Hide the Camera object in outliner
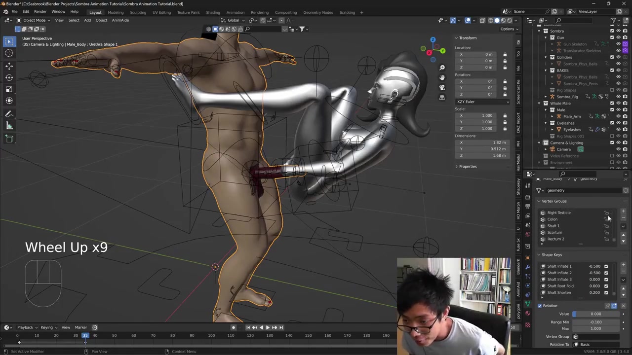The height and width of the screenshot is (355, 632). pyautogui.click(x=618, y=149)
